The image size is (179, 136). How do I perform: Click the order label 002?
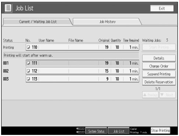[x=6, y=71]
